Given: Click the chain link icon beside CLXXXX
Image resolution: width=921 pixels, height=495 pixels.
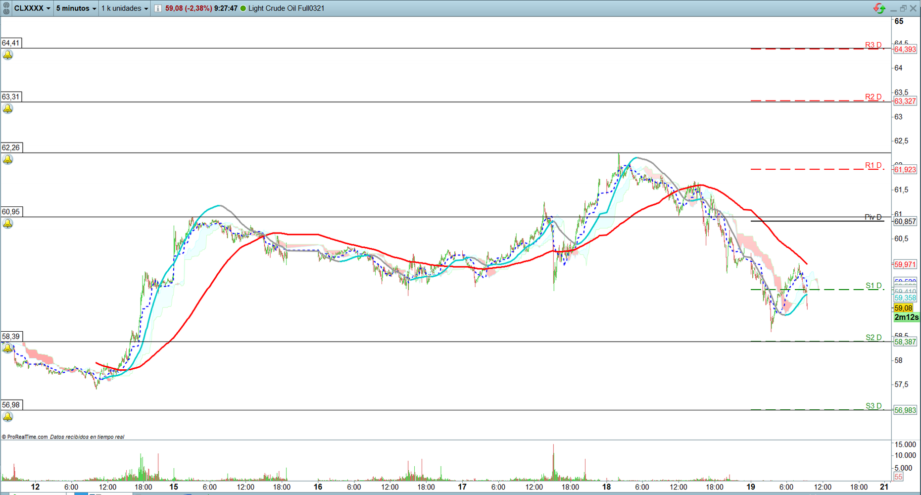Looking at the screenshot, I should pyautogui.click(x=6, y=8).
